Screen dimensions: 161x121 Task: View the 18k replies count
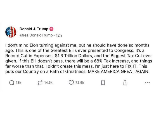click(x=18, y=83)
